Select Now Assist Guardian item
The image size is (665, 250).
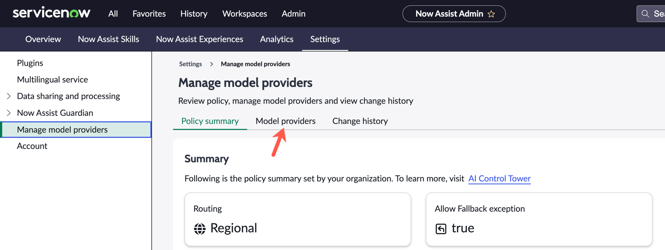(55, 113)
